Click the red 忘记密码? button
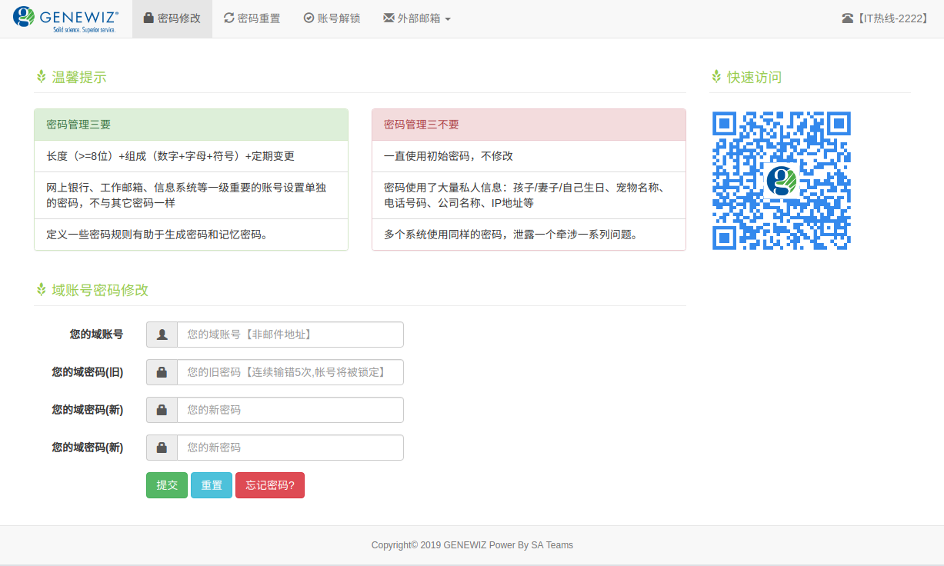 click(270, 485)
